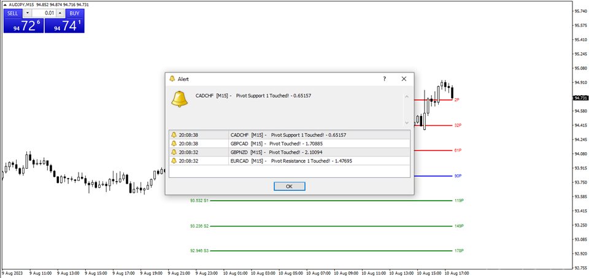This screenshot has width=589, height=278.
Task: Click OK in the Alert dialog
Action: [289, 187]
